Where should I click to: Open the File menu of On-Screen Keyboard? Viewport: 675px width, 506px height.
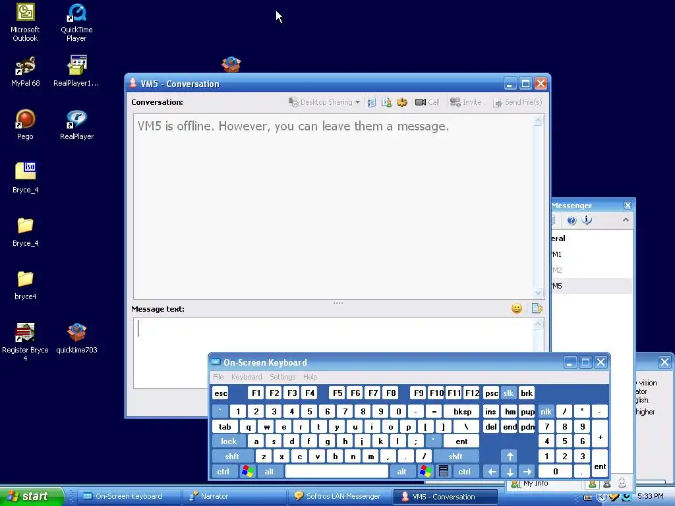click(218, 377)
